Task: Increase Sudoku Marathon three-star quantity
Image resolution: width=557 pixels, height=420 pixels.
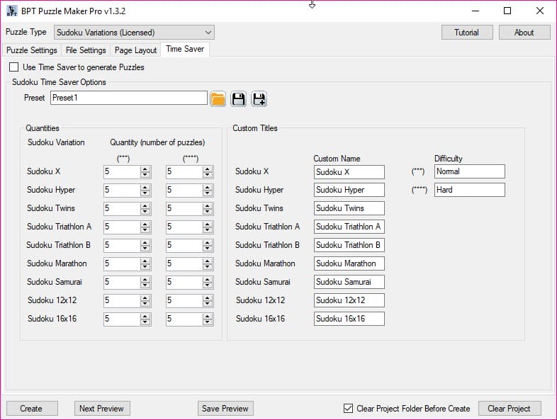Action: tap(145, 261)
